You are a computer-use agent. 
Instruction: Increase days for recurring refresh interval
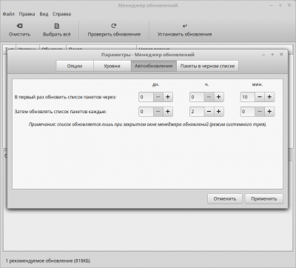click(168, 112)
